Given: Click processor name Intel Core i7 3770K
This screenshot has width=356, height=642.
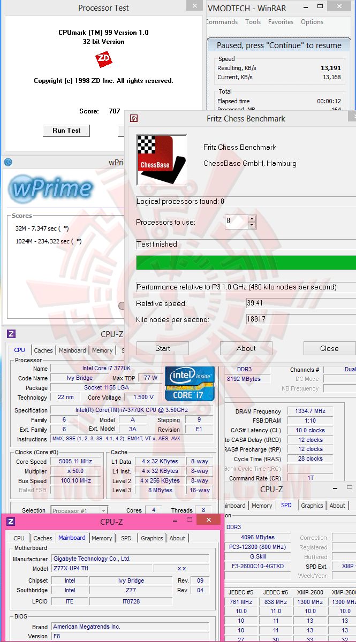Looking at the screenshot, I should pyautogui.click(x=106, y=368).
